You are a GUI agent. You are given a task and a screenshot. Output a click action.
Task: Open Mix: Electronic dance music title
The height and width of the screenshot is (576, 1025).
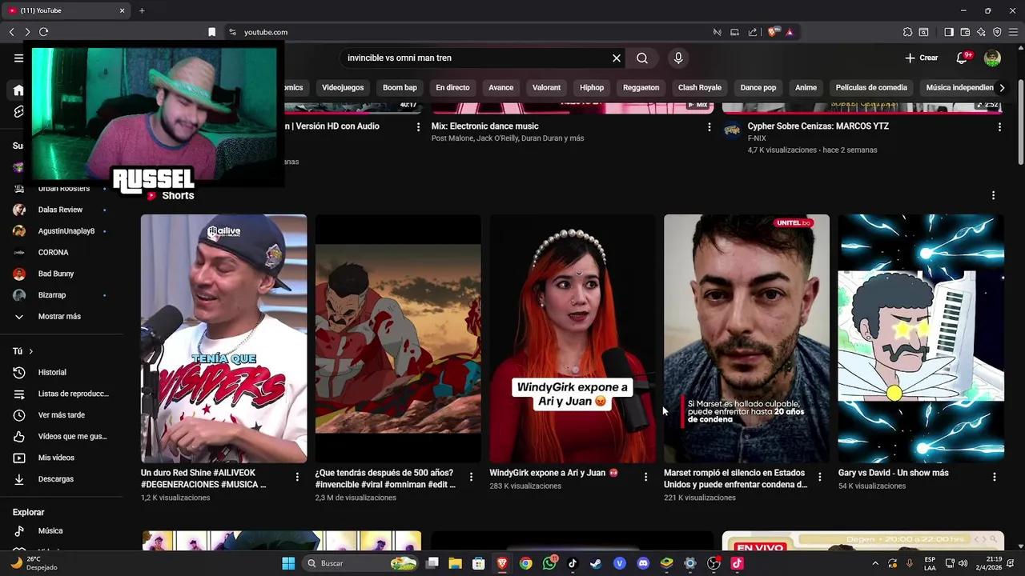click(484, 126)
